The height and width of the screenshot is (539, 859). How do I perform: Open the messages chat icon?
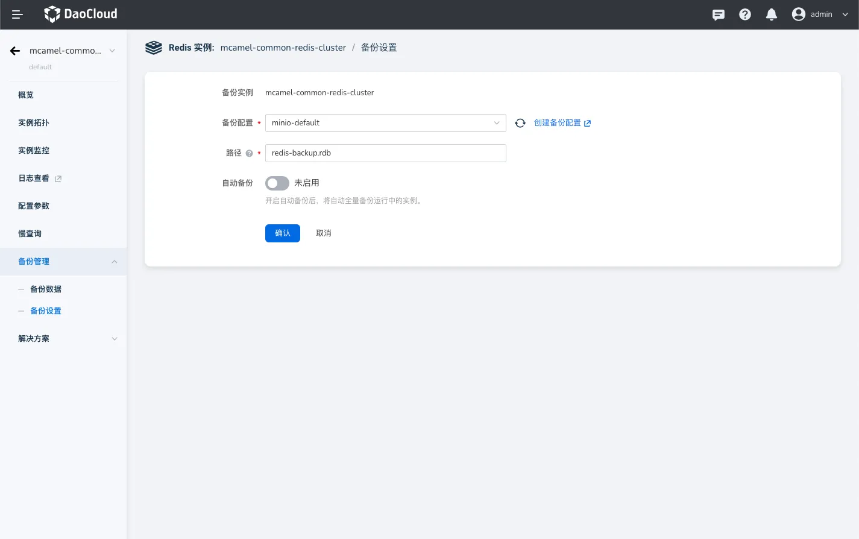(718, 14)
